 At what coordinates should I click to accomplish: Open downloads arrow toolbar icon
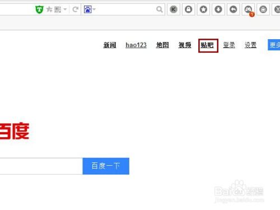218,9
